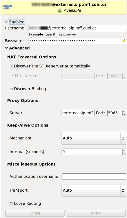
Task: Clear password with the broom icon
Action: pos(124,41)
